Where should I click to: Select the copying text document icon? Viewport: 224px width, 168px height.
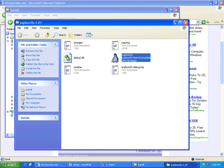(x=115, y=46)
